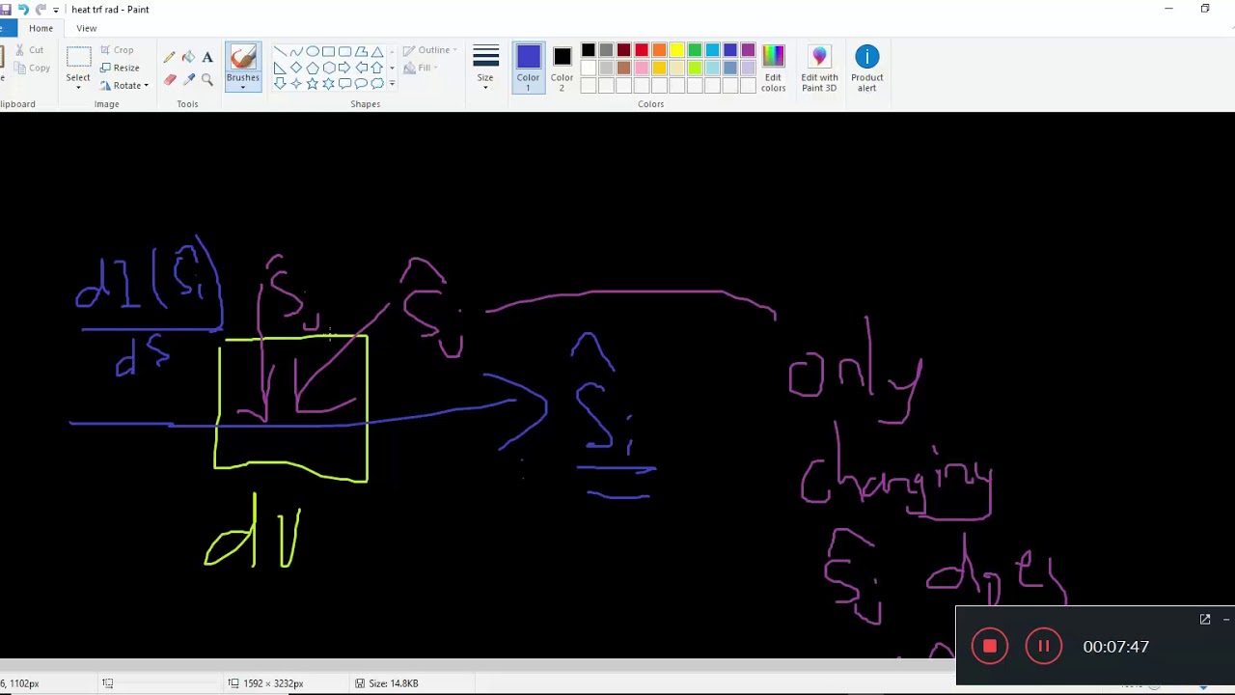Pick the yellow color swatch
Screen dimensions: 1235x695
(677, 50)
